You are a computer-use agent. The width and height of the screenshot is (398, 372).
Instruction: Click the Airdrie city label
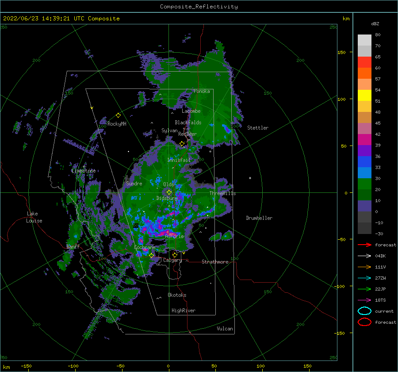point(174,236)
